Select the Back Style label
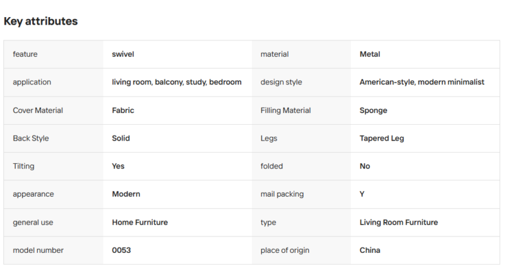 [x=30, y=138]
